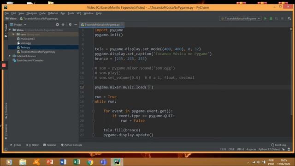Click the 13:26 caret position indicator

point(223,149)
